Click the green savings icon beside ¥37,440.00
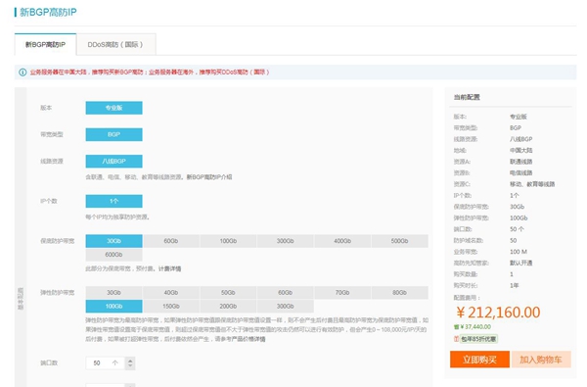 coord(456,327)
